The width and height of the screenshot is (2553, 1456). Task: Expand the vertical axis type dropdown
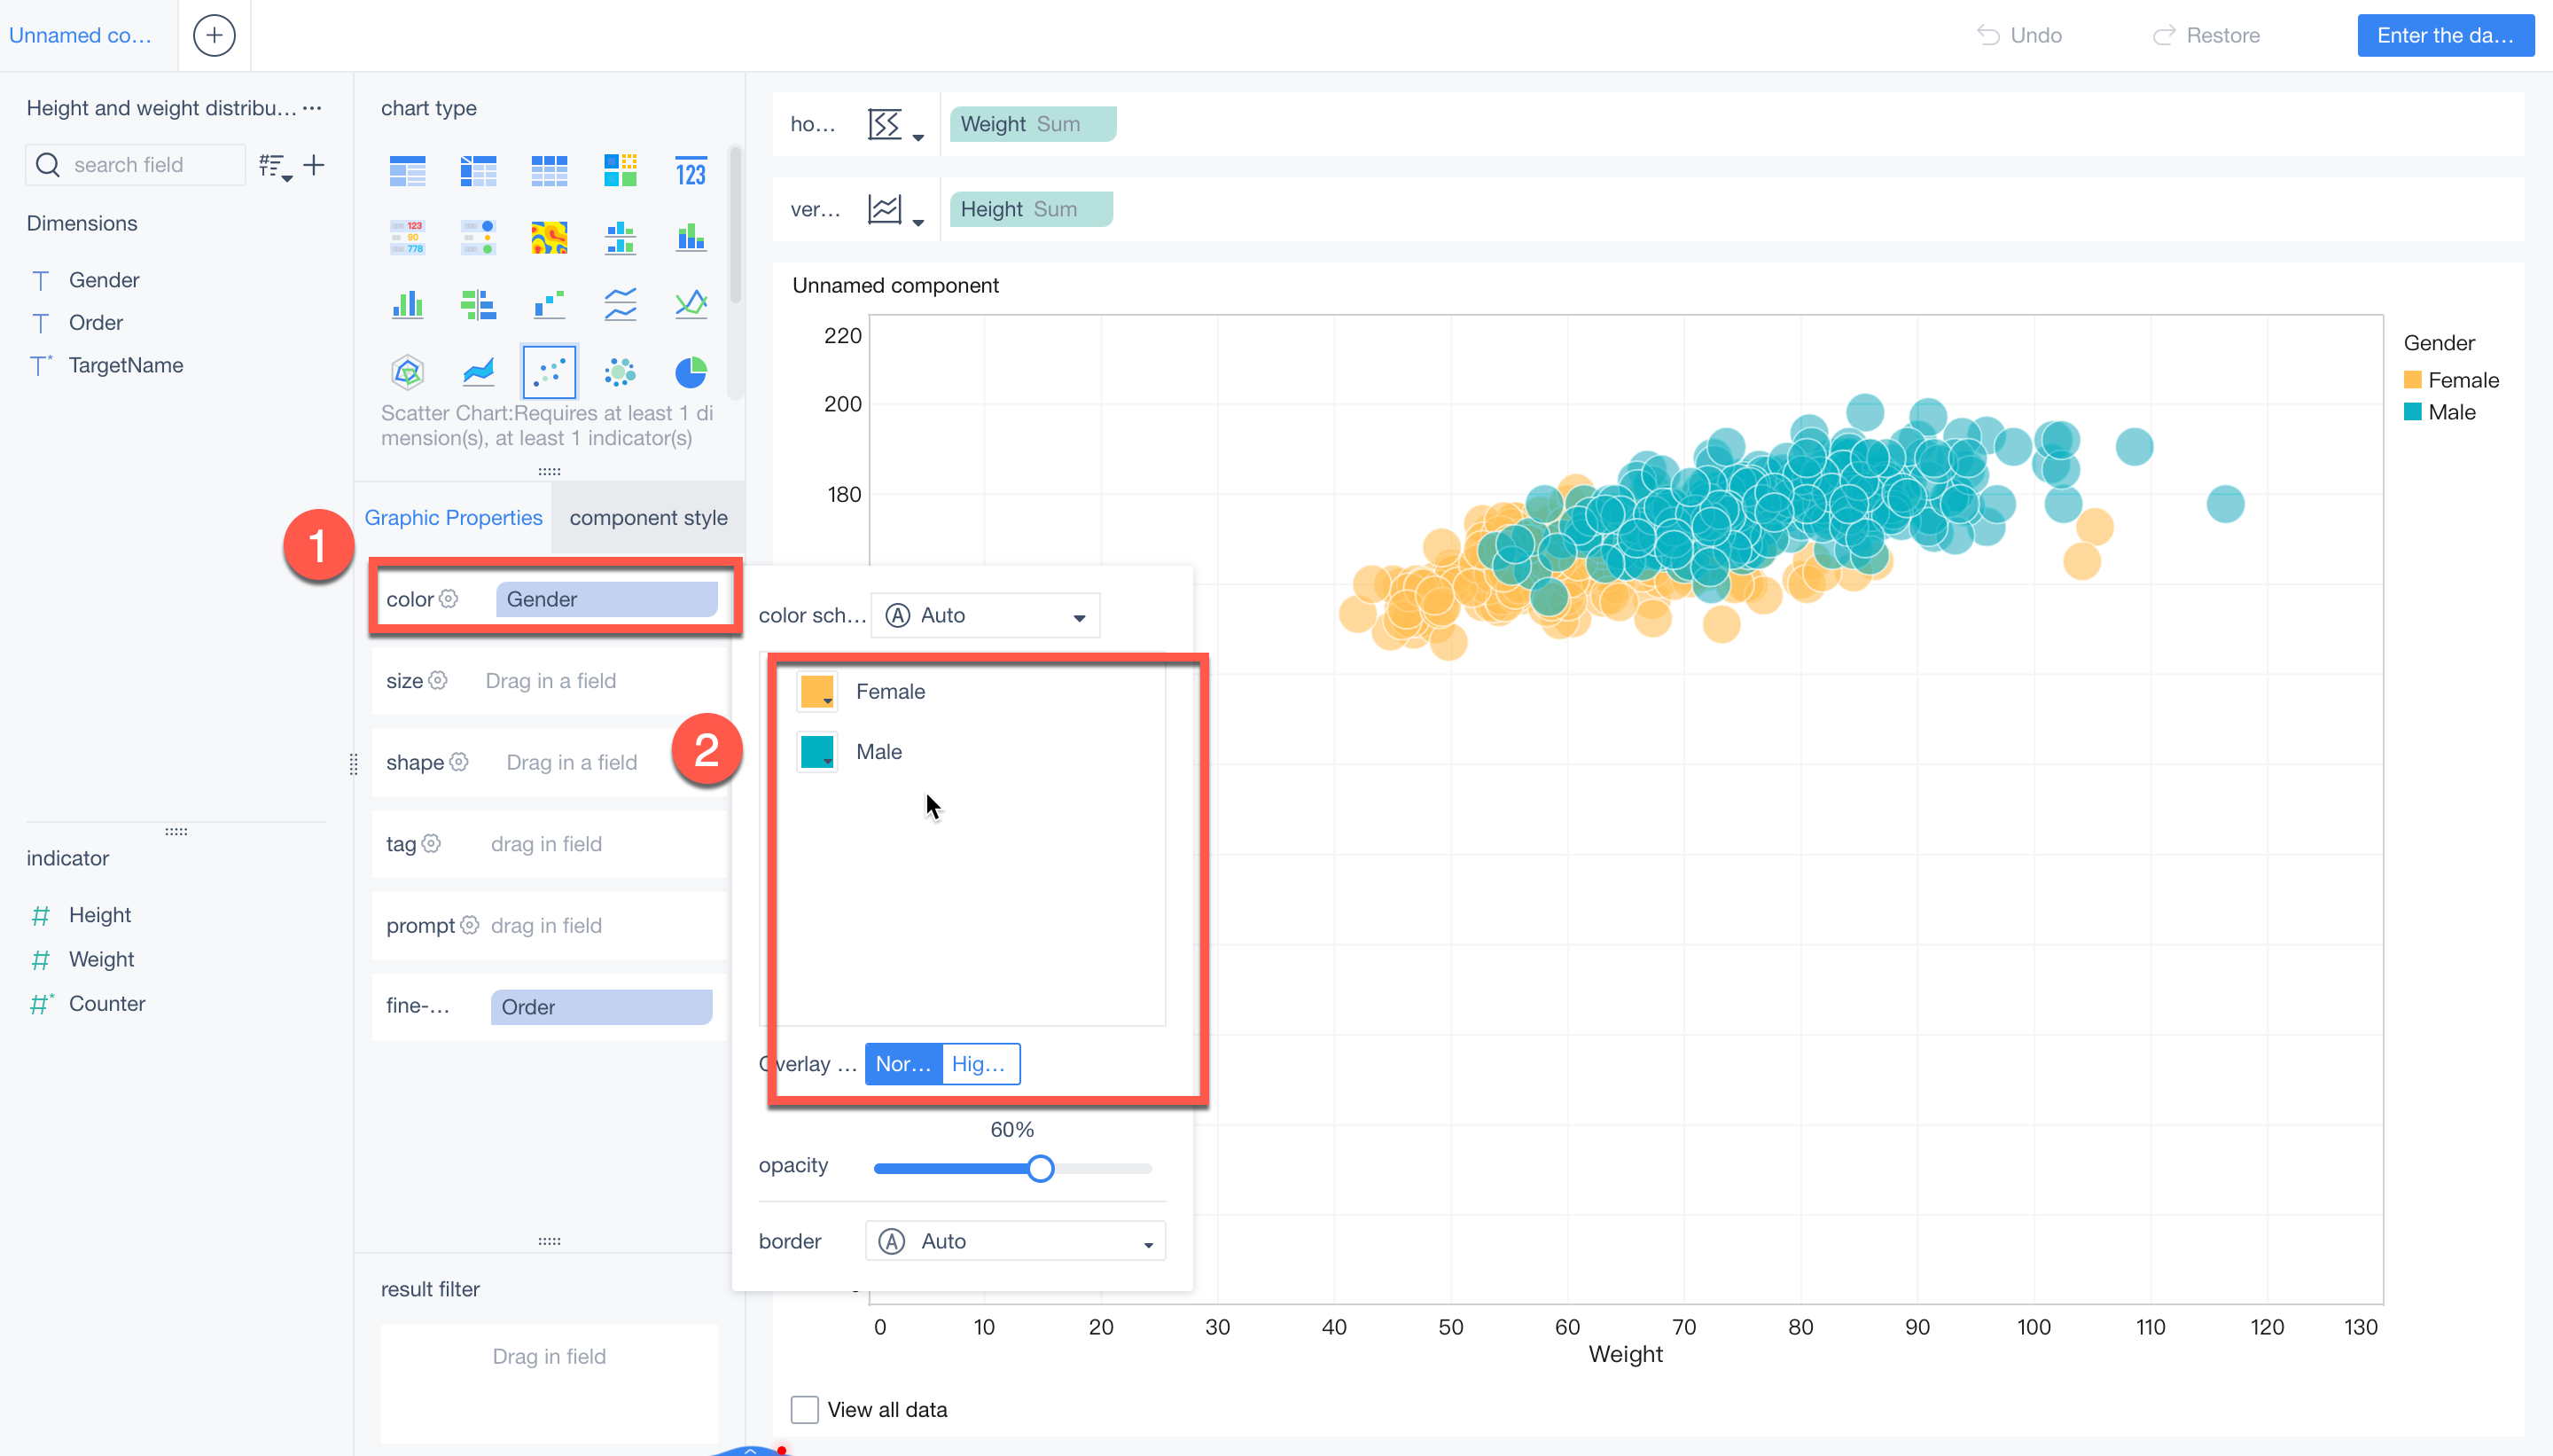pyautogui.click(x=895, y=210)
